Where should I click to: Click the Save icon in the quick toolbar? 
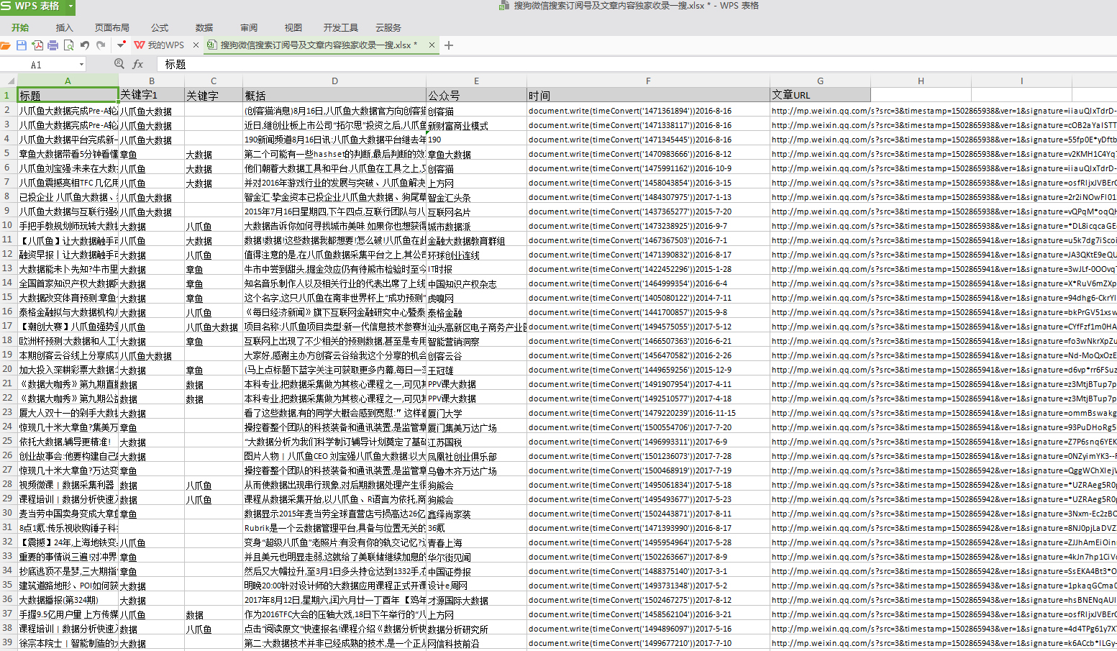pos(22,45)
